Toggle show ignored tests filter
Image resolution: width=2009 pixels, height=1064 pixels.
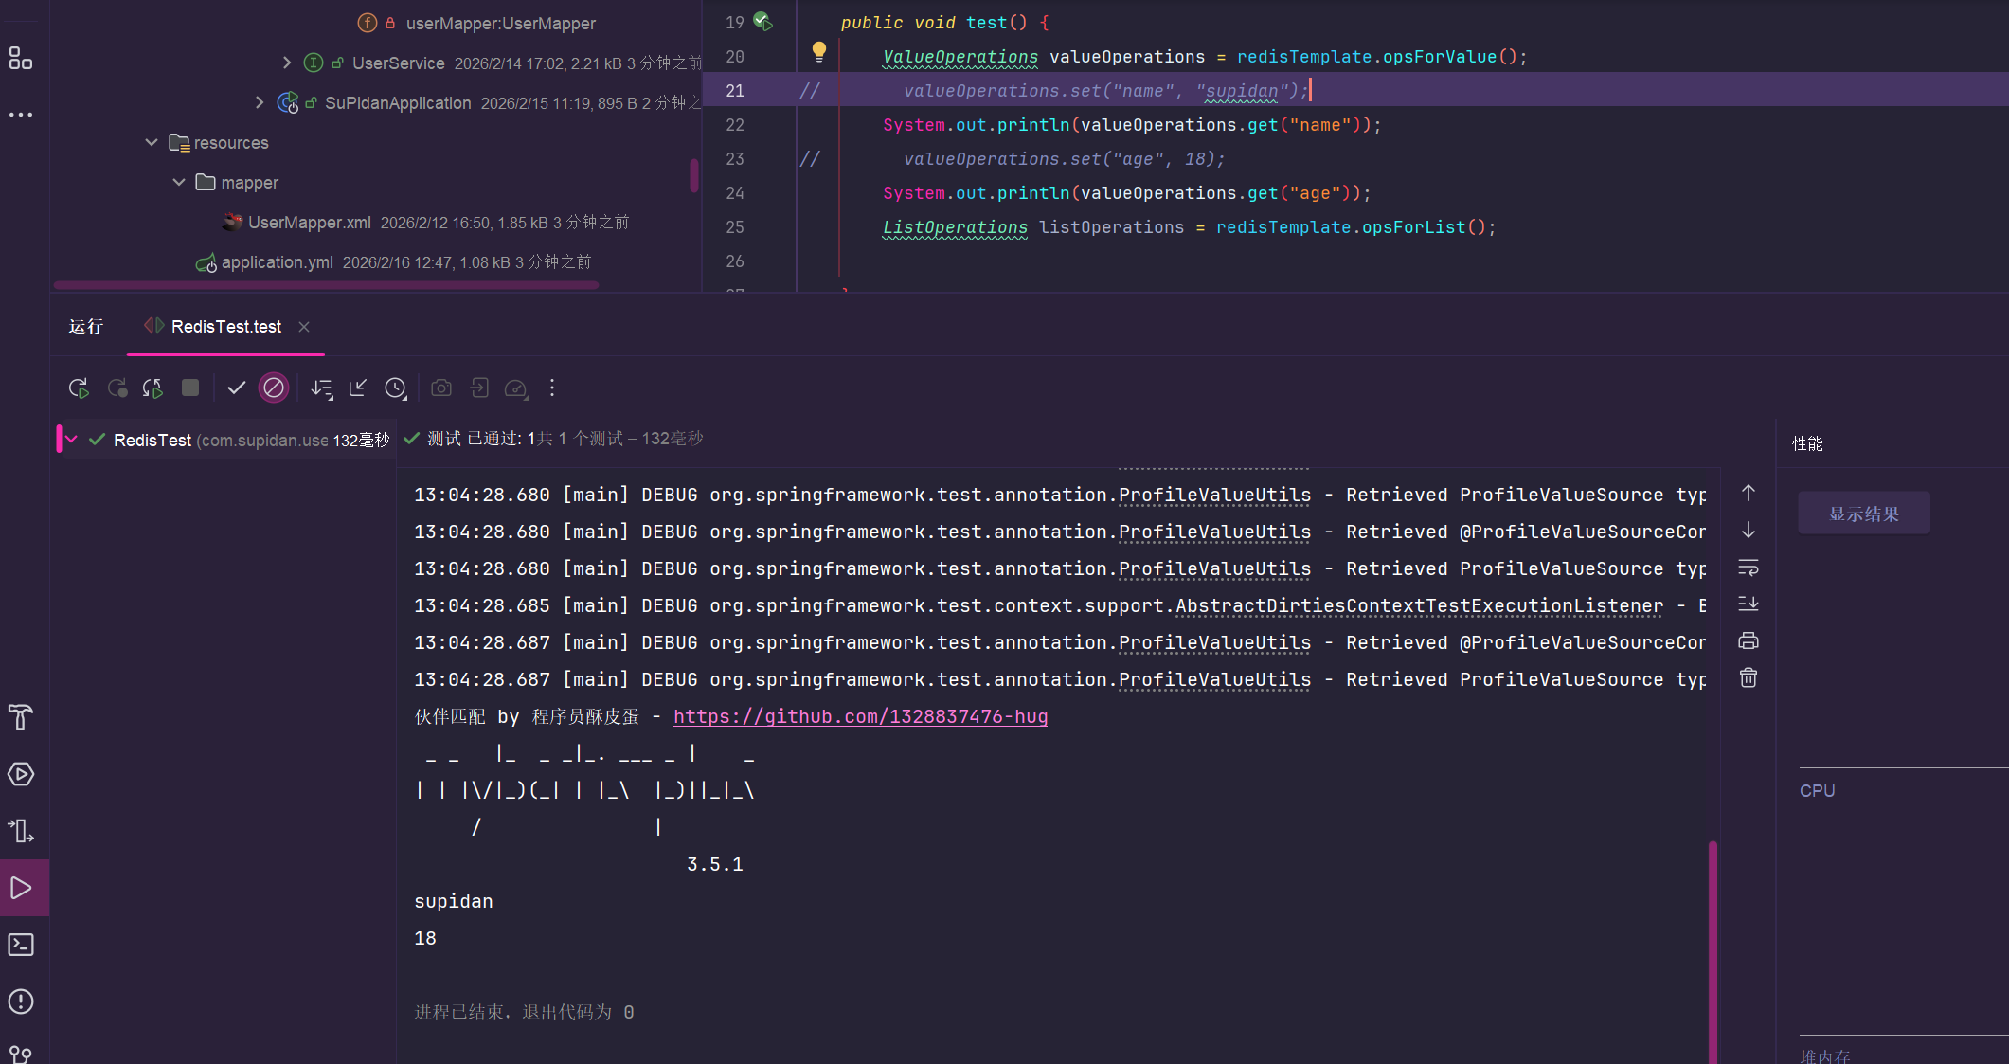pyautogui.click(x=274, y=388)
